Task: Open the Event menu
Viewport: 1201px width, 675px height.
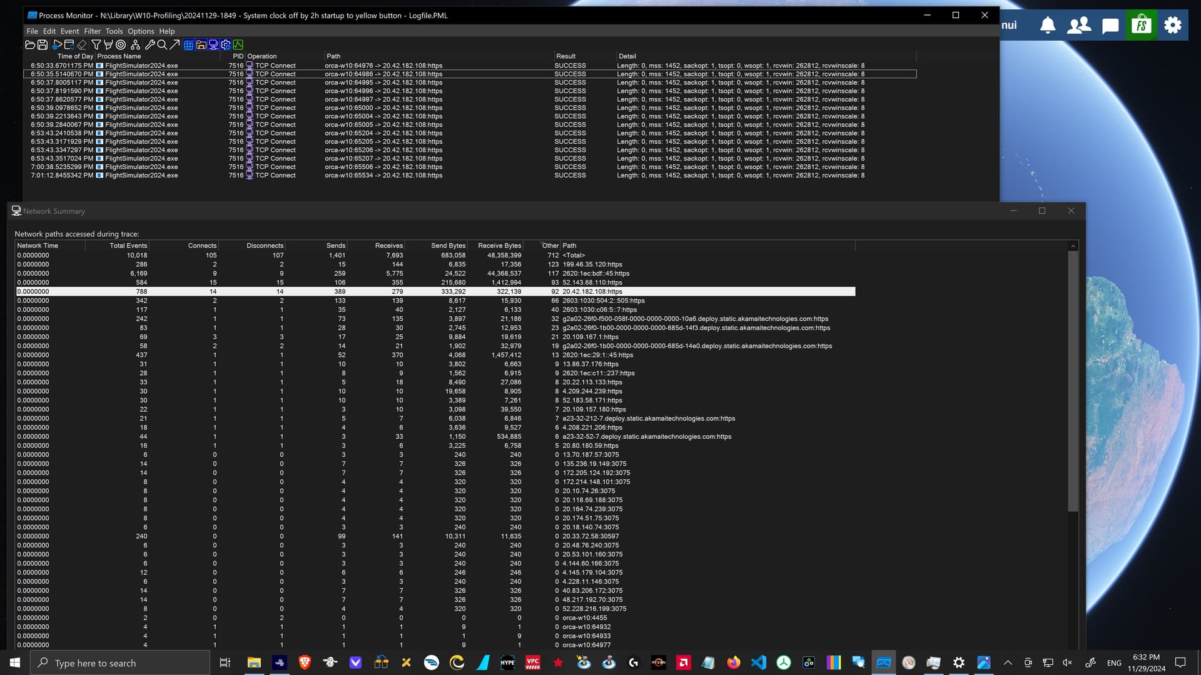Action: [69, 31]
